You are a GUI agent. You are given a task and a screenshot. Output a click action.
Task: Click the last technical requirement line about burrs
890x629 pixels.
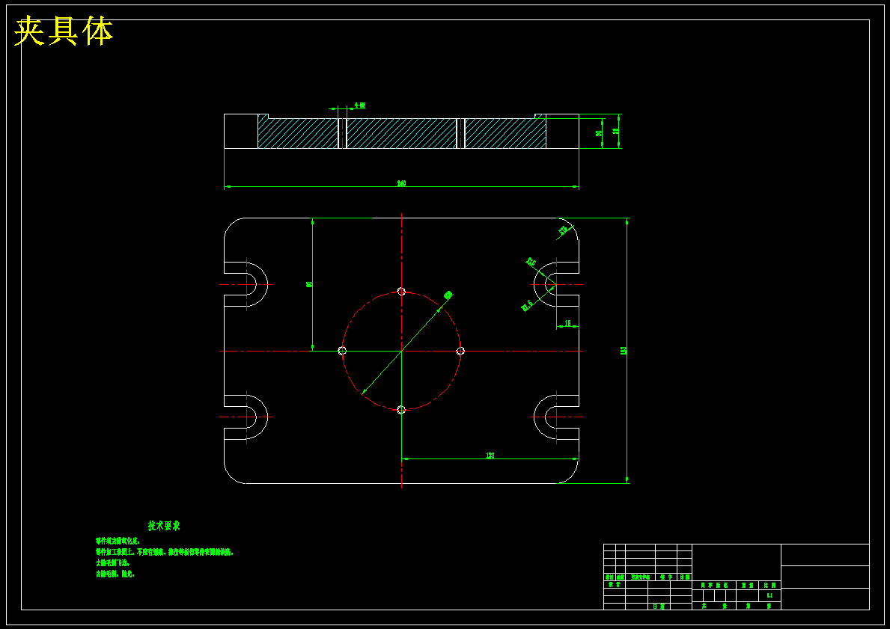(x=115, y=574)
